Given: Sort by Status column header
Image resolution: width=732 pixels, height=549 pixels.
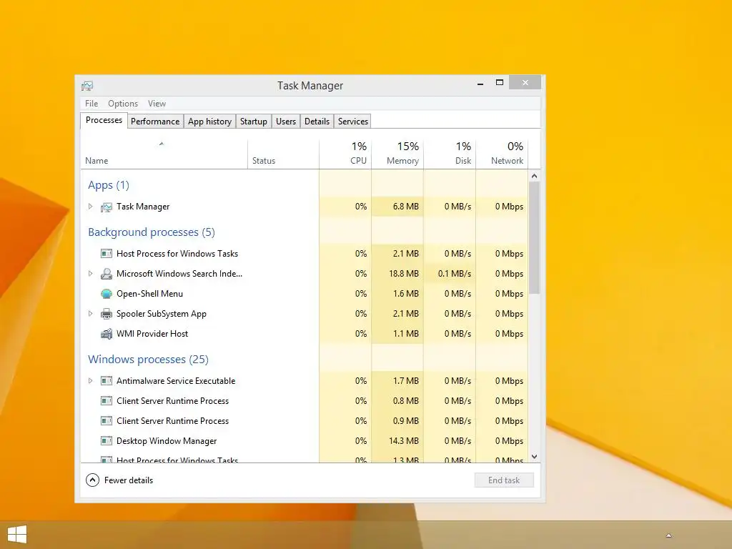Looking at the screenshot, I should pos(283,154).
